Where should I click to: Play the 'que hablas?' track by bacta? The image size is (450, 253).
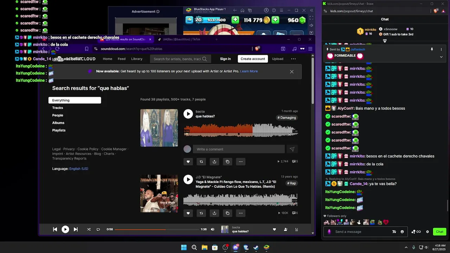coord(188,114)
